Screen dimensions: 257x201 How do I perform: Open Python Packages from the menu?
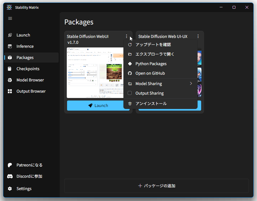pyautogui.click(x=160, y=64)
